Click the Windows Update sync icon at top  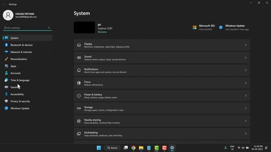(x=221, y=27)
